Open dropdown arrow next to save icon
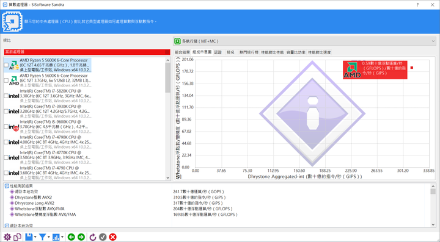Viewport: 440px width, 242px height. [35, 237]
